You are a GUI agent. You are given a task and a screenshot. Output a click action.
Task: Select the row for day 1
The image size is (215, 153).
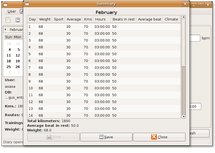[104, 27]
